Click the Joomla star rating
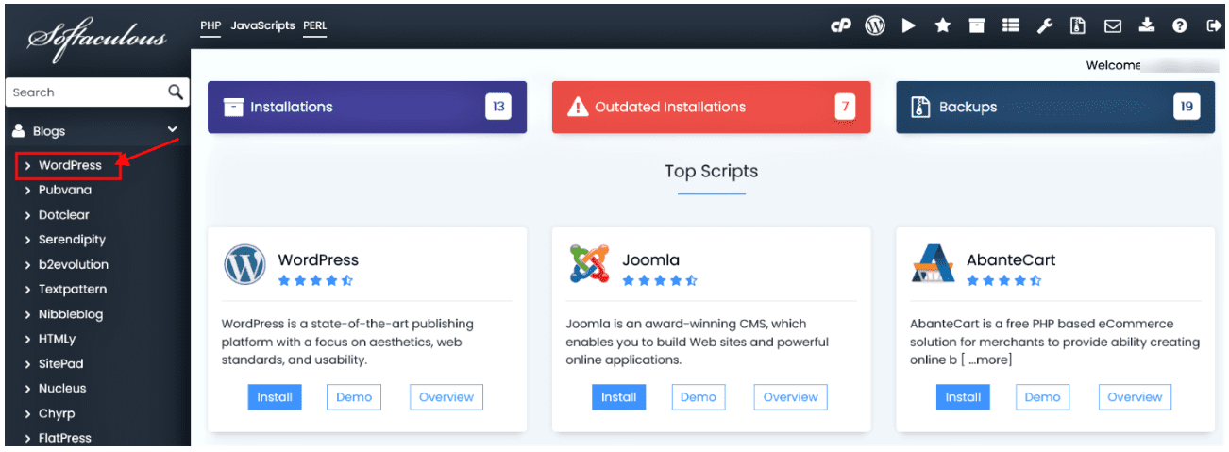The height and width of the screenshot is (452, 1229). pyautogui.click(x=660, y=280)
